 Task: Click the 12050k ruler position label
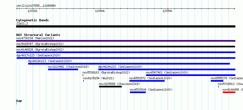pyautogui.click(x=167, y=11)
